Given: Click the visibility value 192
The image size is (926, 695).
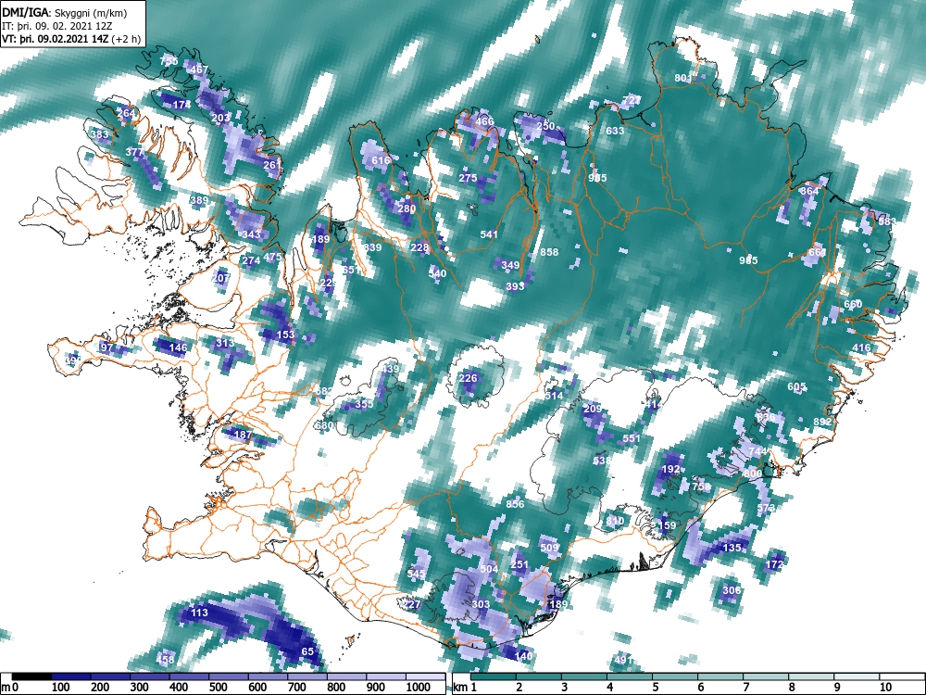Looking at the screenshot, I should pos(670,469).
